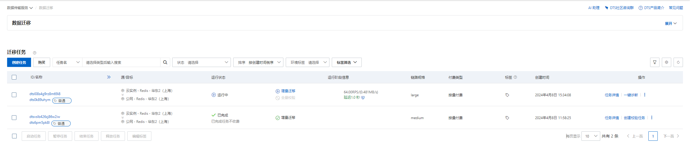Image resolution: width=690 pixels, height=158 pixels.
Task: Check the dtsvslb426zj86w2iw task checkbox
Action: coord(14,118)
